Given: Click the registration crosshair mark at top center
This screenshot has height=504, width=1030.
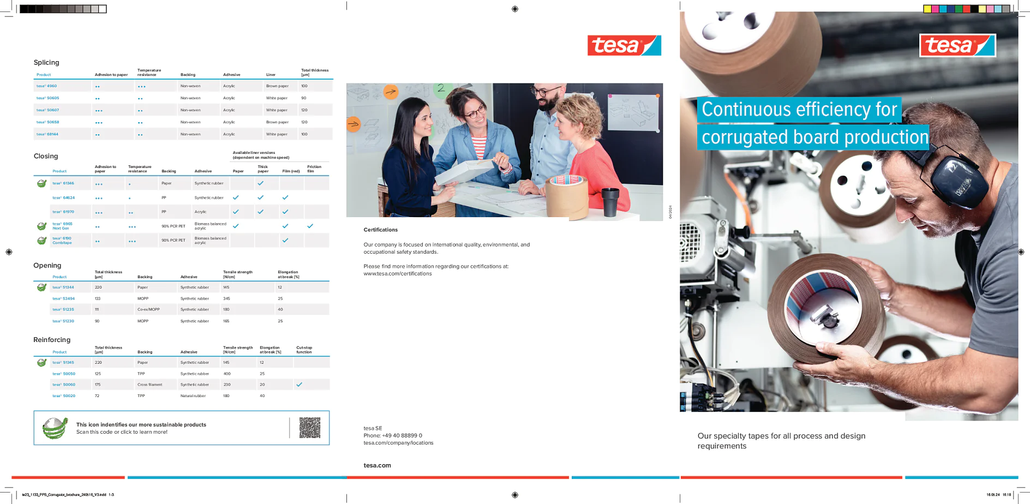Looking at the screenshot, I should point(514,8).
